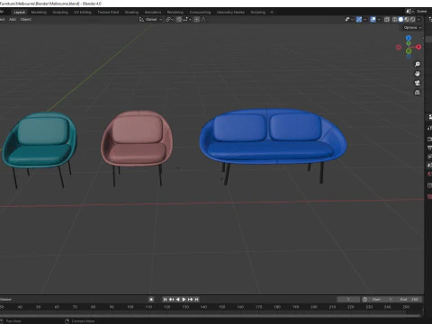Click the Scene name field
432x324 pixels.
(422, 12)
